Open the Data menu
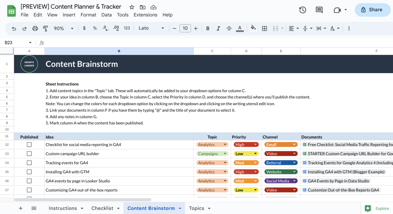Image resolution: width=393 pixels, height=214 pixels. [x=106, y=15]
